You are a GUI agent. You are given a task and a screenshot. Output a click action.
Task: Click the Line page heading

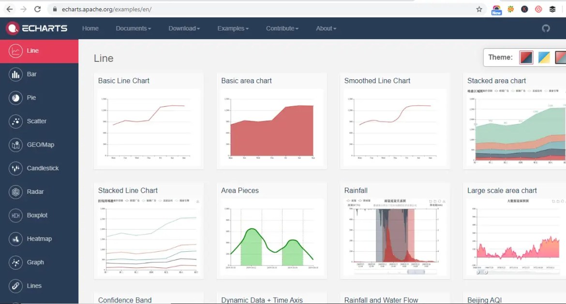click(104, 58)
